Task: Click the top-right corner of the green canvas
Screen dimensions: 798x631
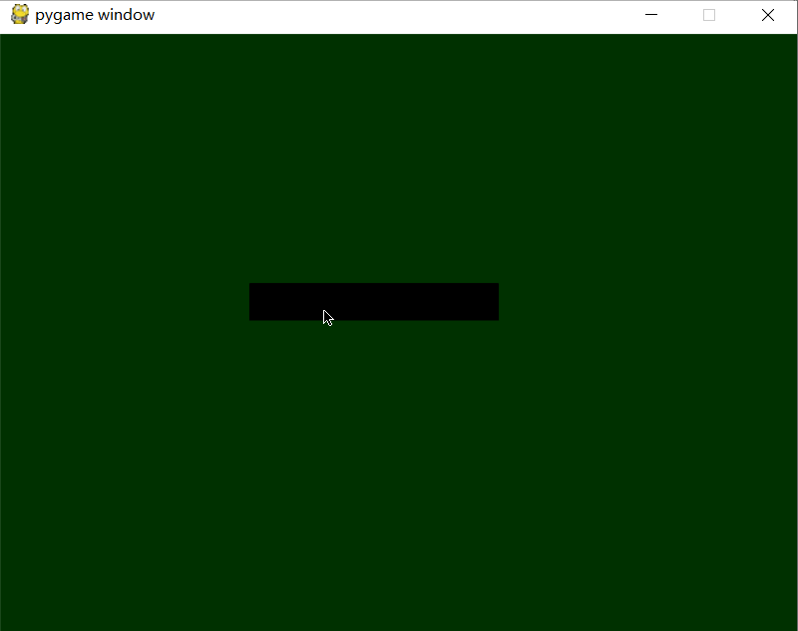Action: point(794,37)
